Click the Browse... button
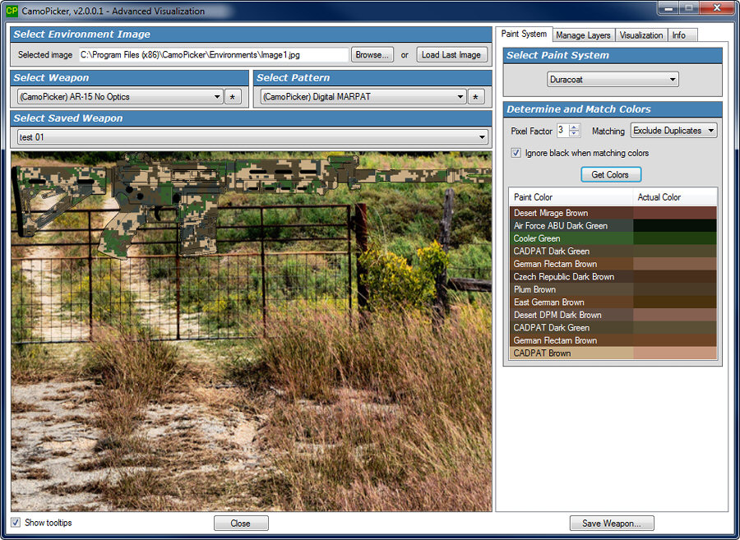The image size is (740, 540). tap(372, 55)
